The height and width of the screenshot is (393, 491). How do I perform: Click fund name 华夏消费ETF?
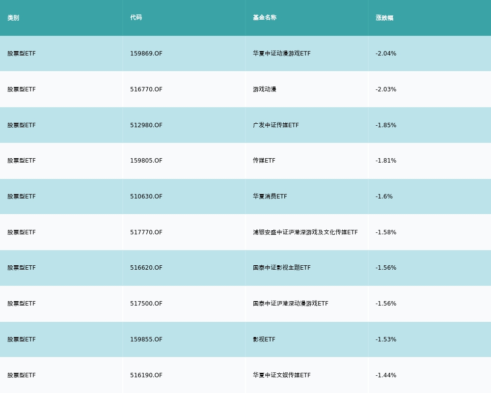(270, 196)
